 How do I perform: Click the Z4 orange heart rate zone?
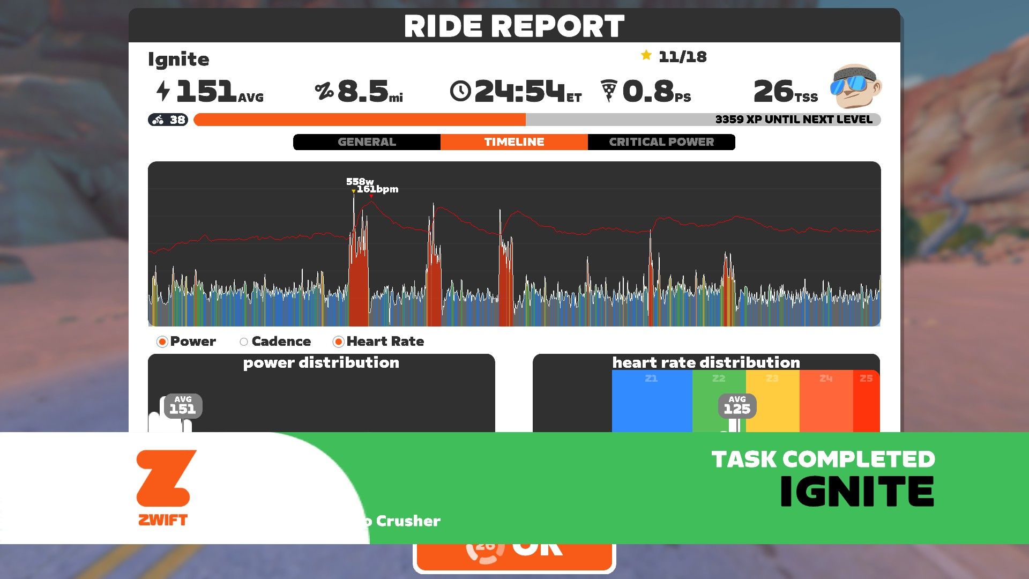(826, 401)
